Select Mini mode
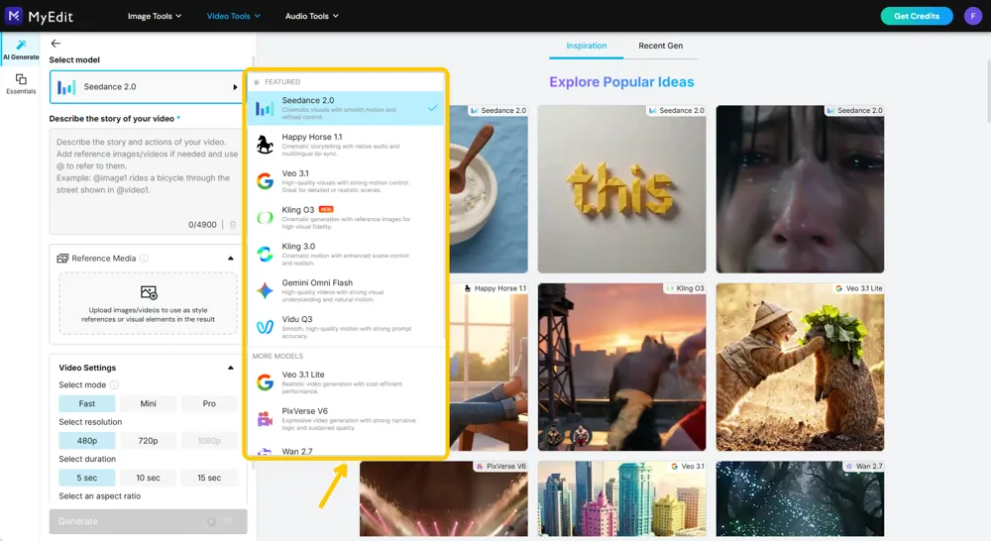 point(148,404)
